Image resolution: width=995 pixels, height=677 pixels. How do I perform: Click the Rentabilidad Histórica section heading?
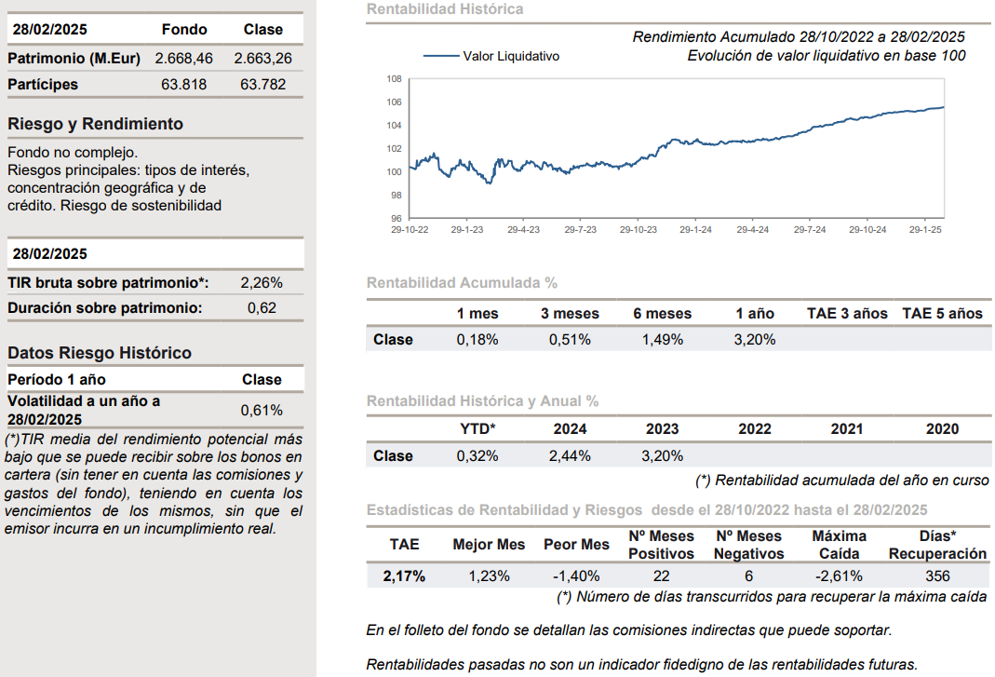click(x=445, y=9)
